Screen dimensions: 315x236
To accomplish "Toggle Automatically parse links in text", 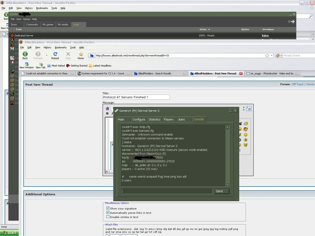I will tap(108, 212).
